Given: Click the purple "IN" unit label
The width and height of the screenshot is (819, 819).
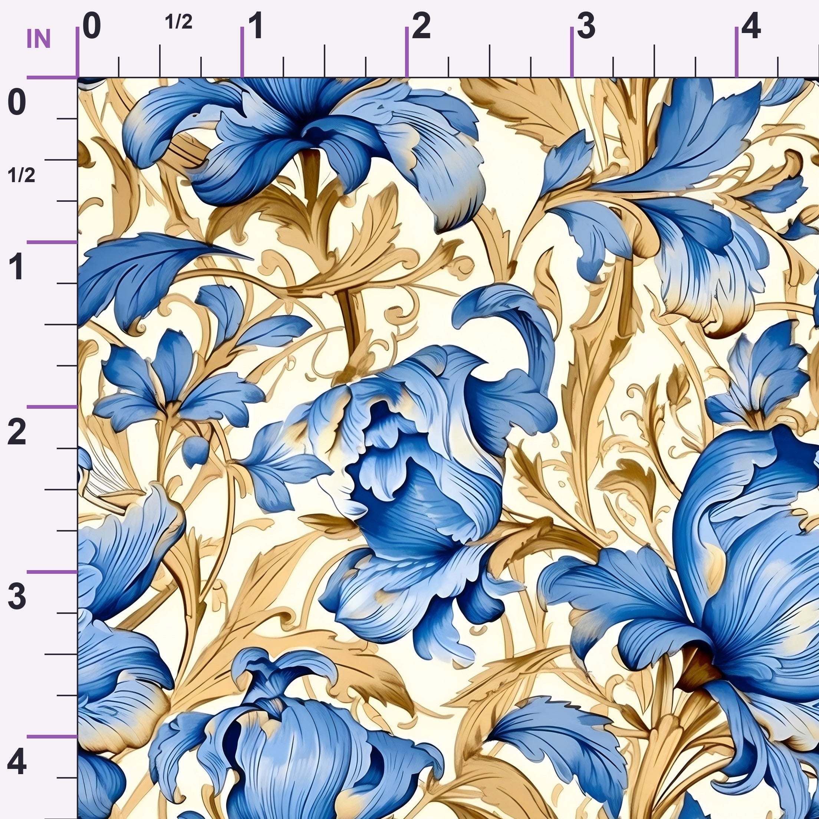Looking at the screenshot, I should 39,39.
